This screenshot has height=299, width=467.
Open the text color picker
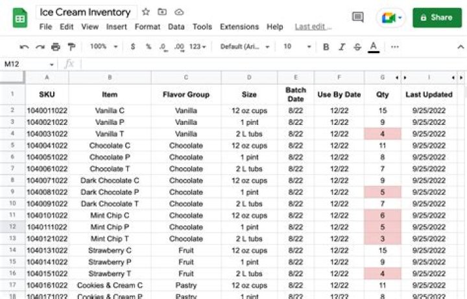374,47
